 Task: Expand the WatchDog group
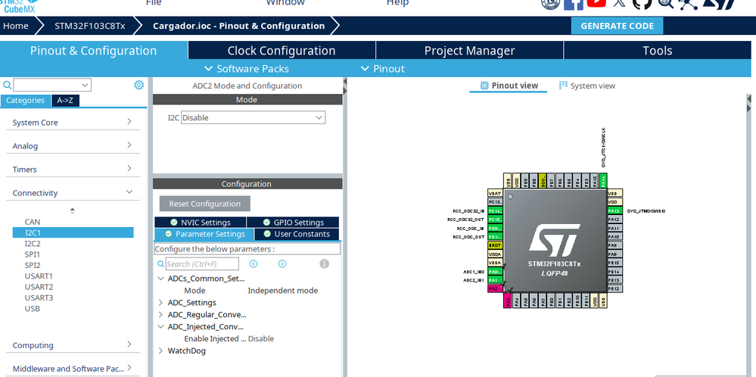coord(160,351)
